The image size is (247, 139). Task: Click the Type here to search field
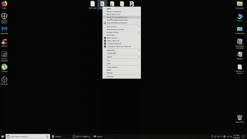(x=28, y=136)
